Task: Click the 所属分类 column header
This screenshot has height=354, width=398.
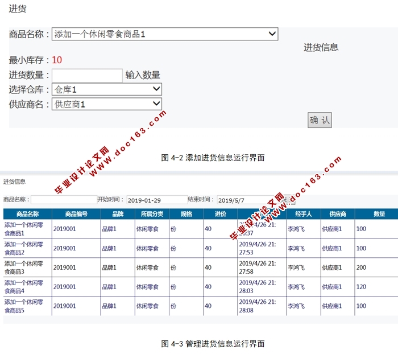Action: (152, 214)
